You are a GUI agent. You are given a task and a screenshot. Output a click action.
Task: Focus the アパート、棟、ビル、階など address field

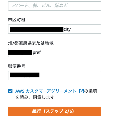click(x=54, y=6)
